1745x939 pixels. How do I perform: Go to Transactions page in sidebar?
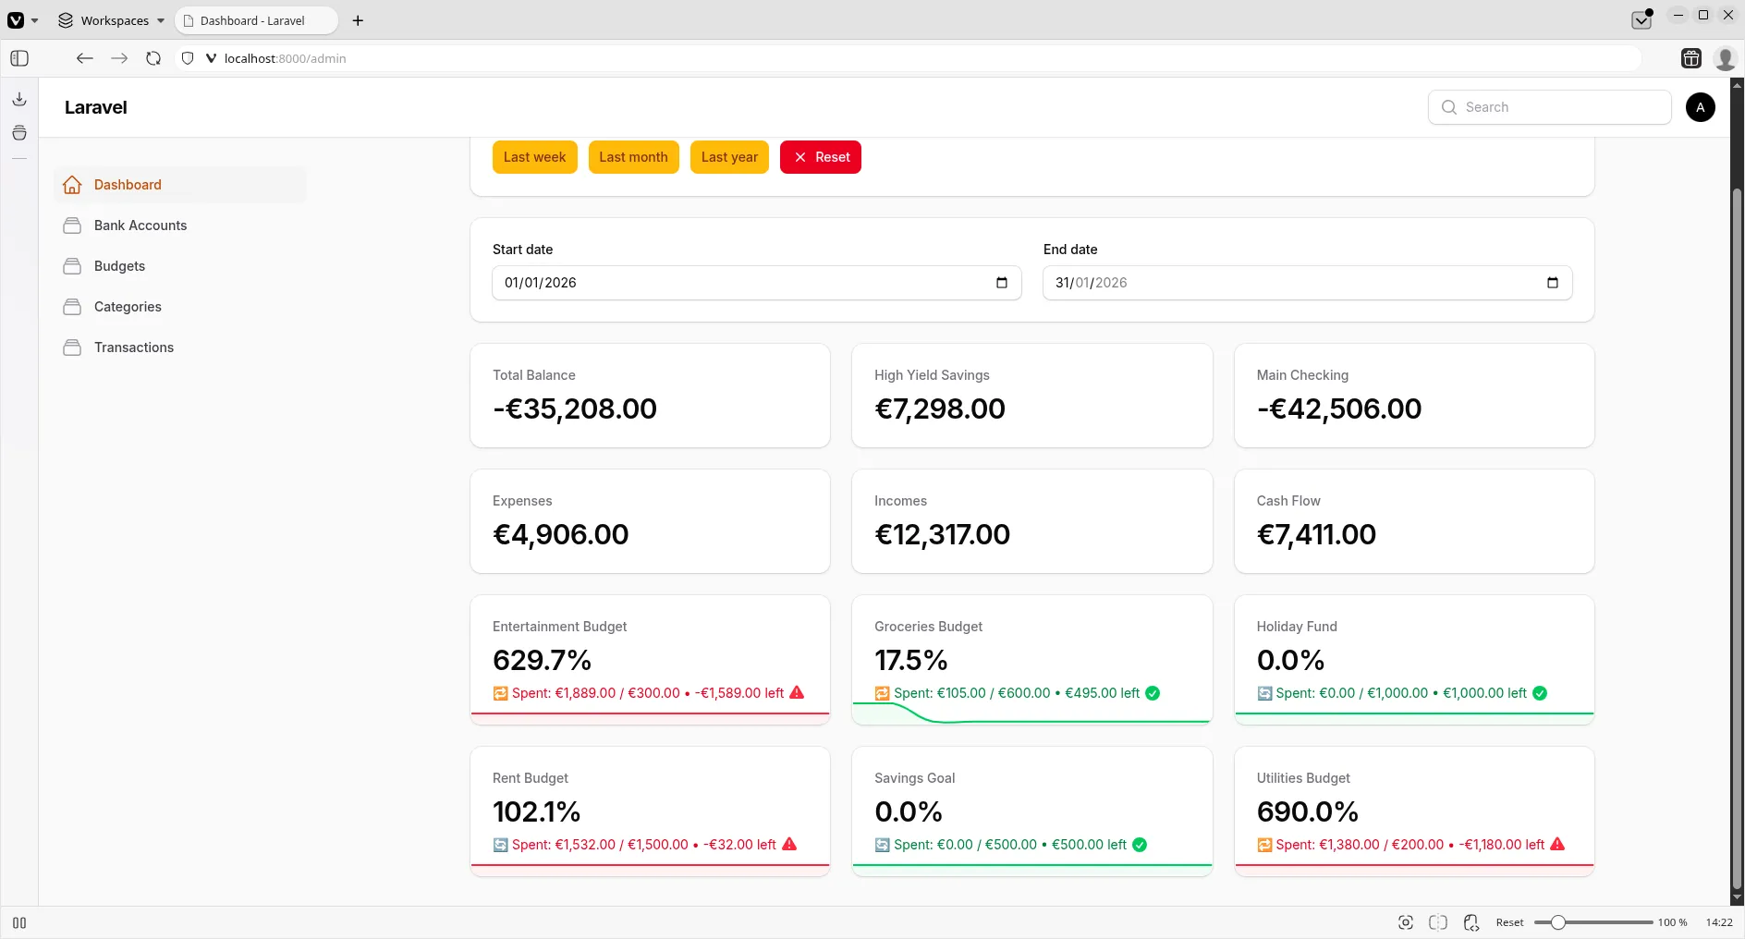(134, 348)
